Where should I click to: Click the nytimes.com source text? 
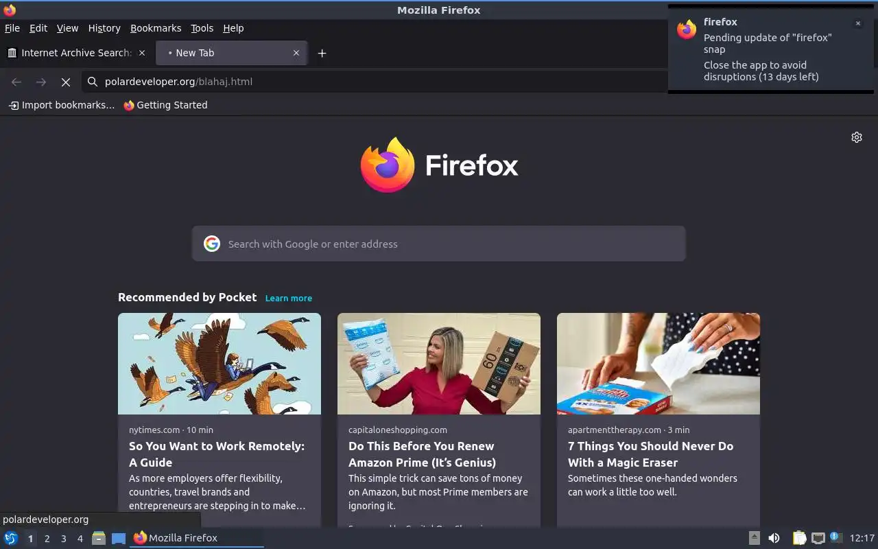click(154, 430)
